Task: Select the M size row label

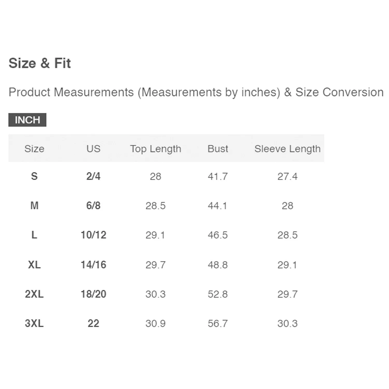Action: pyautogui.click(x=34, y=206)
